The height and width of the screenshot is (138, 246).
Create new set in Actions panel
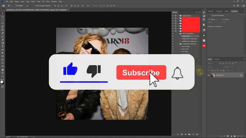click(189, 134)
